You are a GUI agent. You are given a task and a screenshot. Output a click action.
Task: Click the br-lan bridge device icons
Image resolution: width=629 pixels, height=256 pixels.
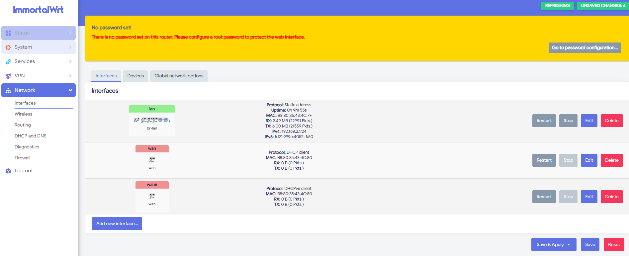[152, 120]
